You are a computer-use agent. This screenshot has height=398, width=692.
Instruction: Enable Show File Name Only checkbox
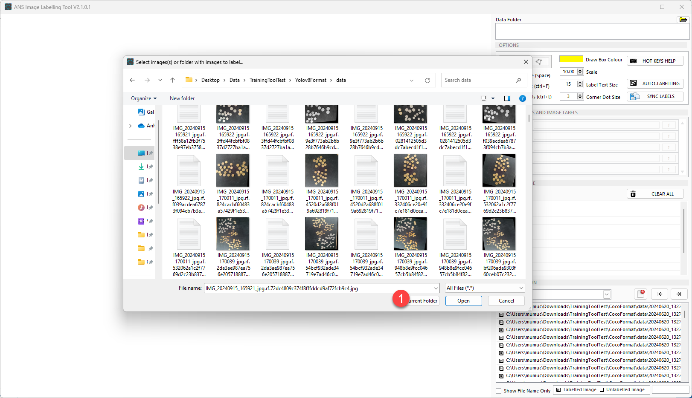pos(499,391)
